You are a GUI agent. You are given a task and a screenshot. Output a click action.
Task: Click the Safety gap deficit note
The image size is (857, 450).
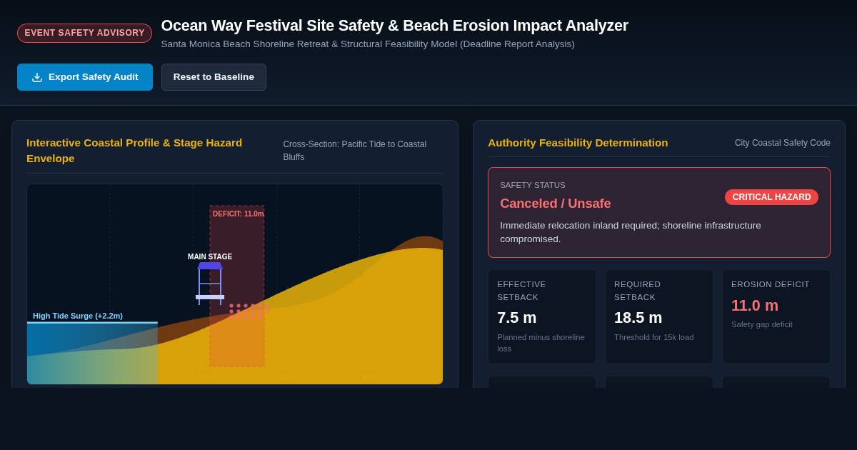click(x=762, y=324)
